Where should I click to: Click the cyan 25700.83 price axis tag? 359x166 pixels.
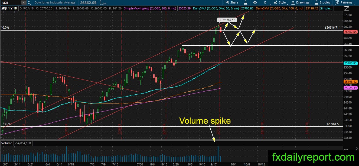tap(351, 63)
